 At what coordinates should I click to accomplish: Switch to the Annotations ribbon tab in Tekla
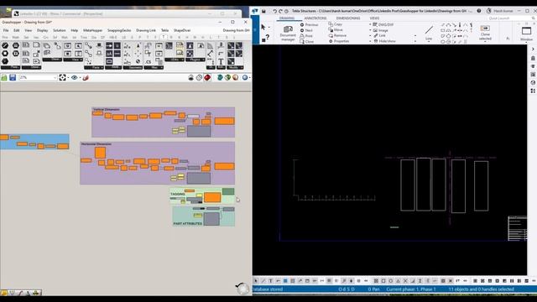click(315, 18)
